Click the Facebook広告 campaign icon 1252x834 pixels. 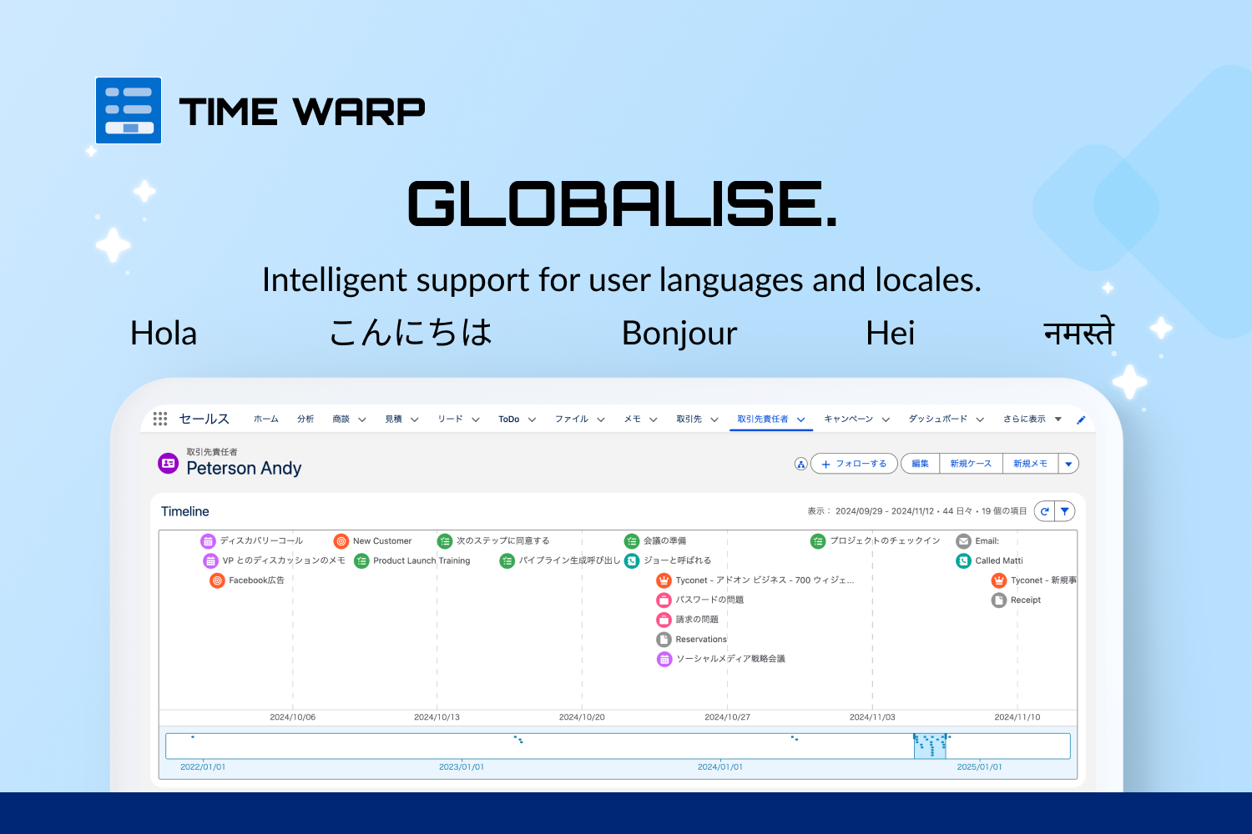217,580
